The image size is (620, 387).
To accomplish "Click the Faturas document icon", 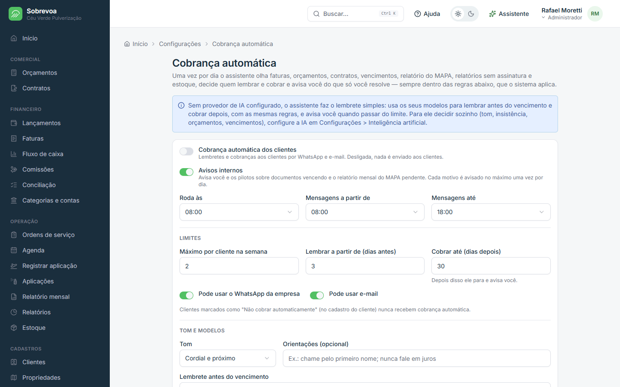I will (14, 138).
